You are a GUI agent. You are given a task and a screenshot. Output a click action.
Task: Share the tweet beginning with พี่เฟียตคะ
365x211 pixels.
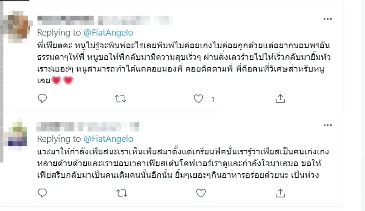tap(280, 98)
